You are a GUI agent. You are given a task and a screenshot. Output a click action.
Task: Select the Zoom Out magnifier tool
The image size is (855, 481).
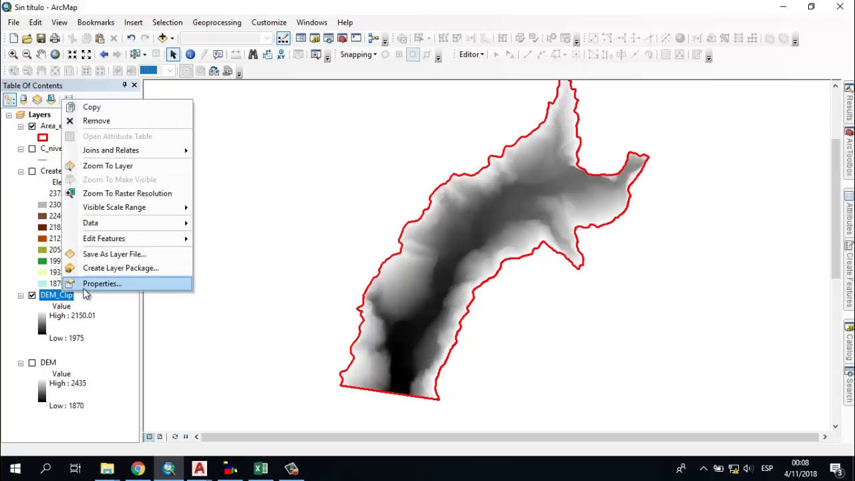point(27,55)
